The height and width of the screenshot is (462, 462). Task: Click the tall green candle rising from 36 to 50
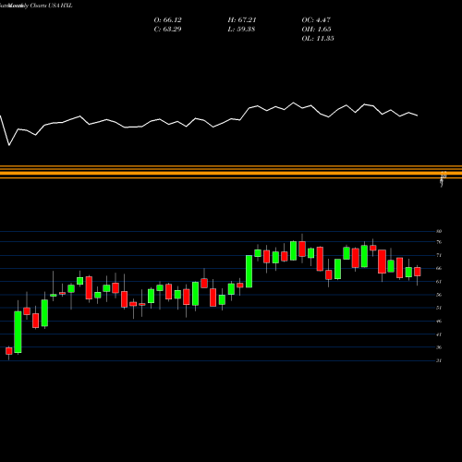click(x=18, y=332)
